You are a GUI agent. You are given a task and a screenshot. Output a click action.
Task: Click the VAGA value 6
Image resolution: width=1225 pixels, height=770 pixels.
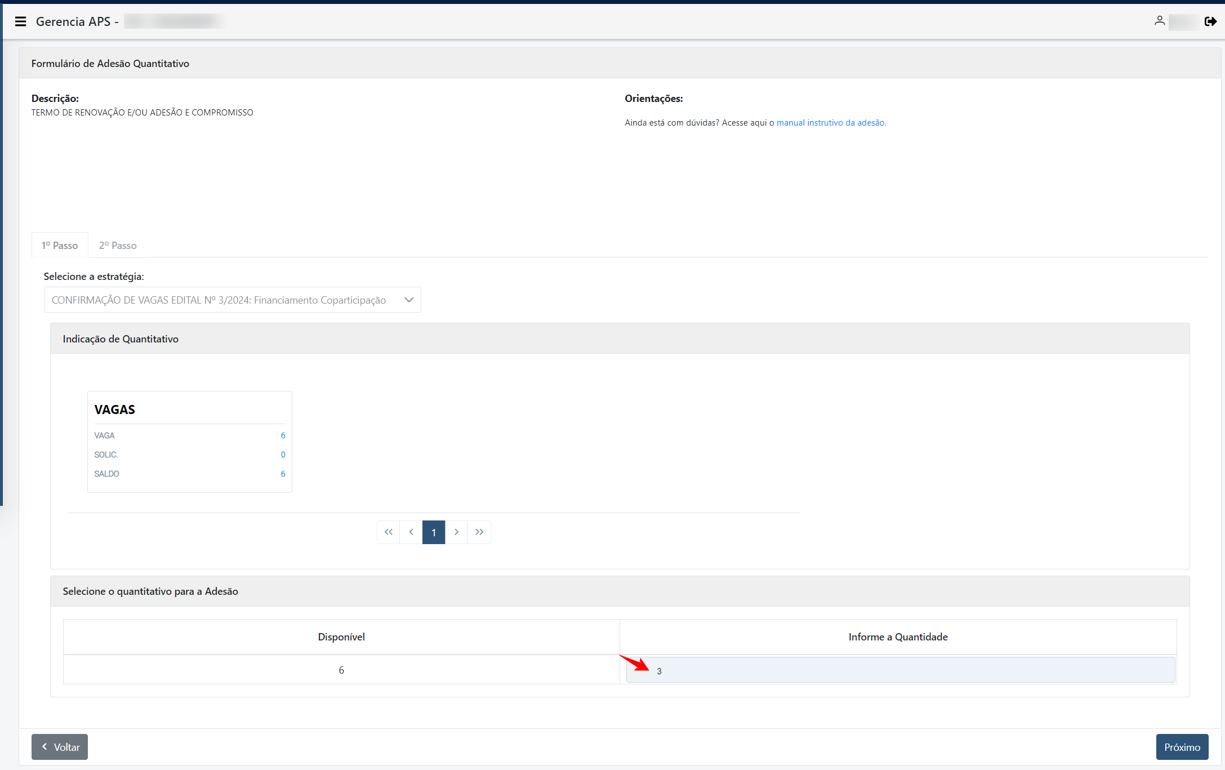[283, 435]
